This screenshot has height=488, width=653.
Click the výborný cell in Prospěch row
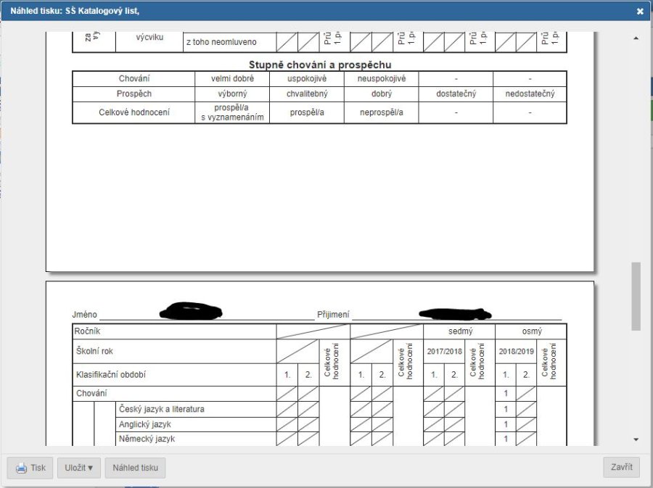232,94
